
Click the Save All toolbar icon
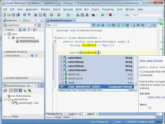click(18, 15)
